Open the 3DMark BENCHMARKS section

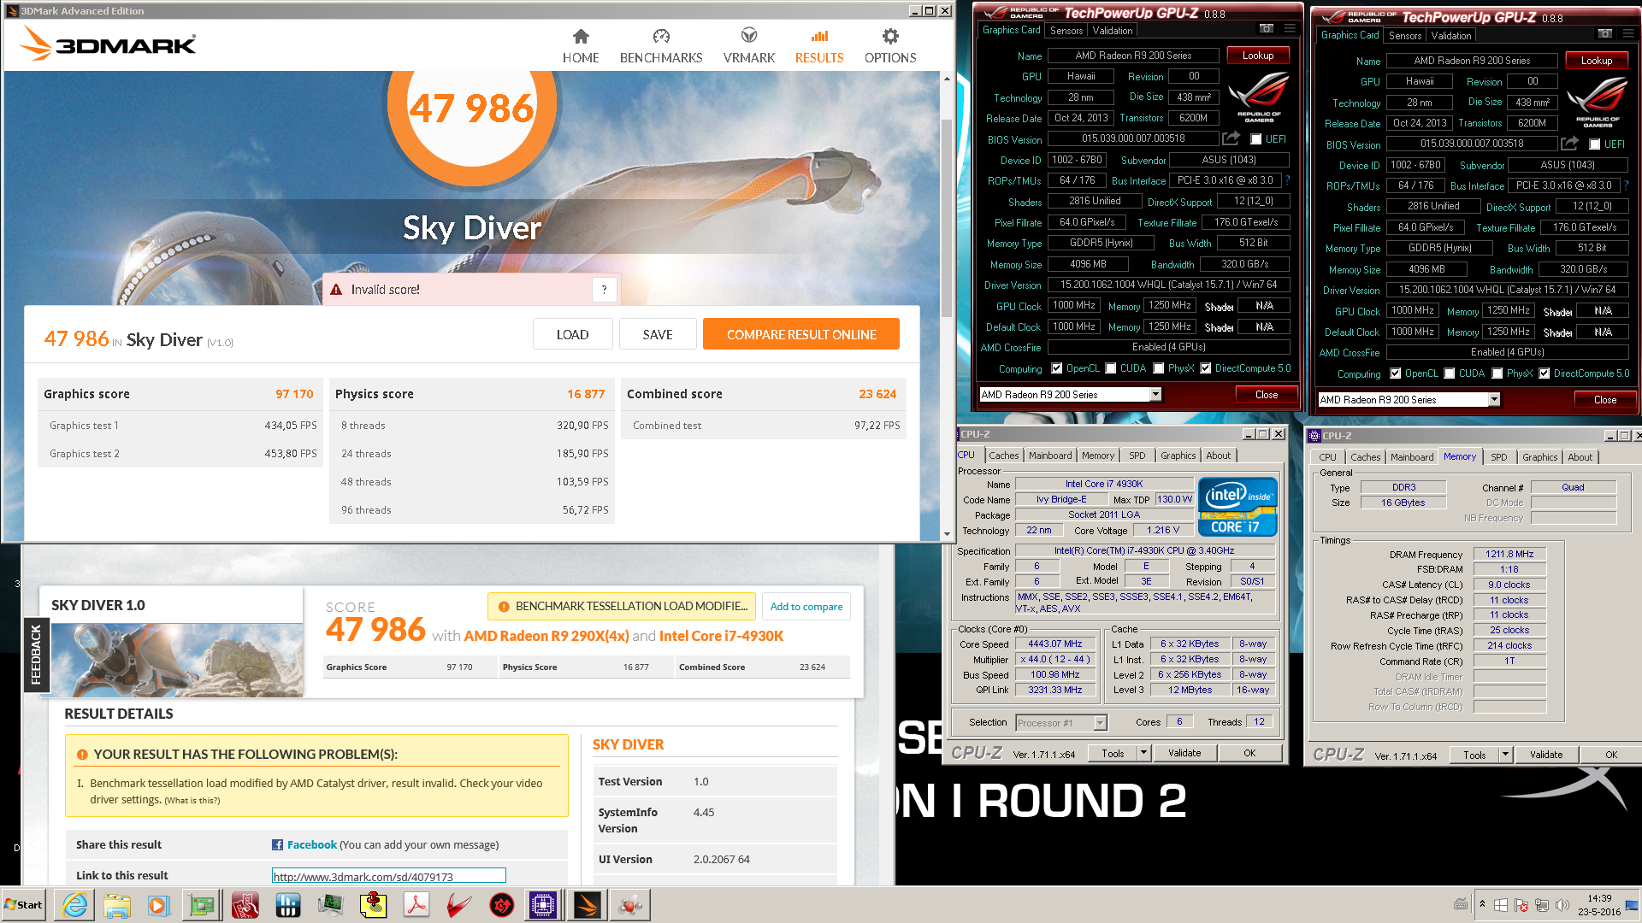tap(661, 46)
